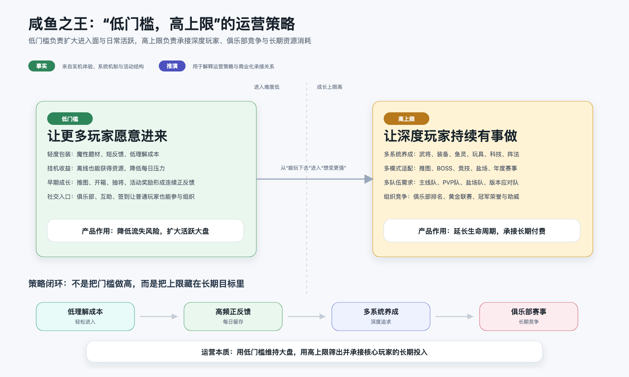Click the purple 推演 pill badge
The height and width of the screenshot is (377, 629).
click(x=172, y=66)
